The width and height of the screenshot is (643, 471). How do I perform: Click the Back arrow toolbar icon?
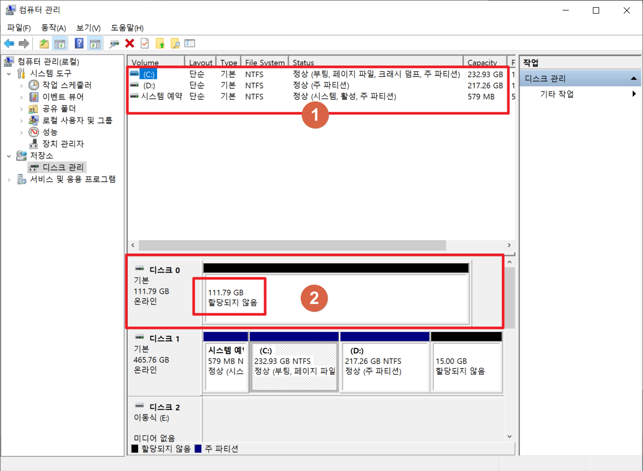pos(9,43)
